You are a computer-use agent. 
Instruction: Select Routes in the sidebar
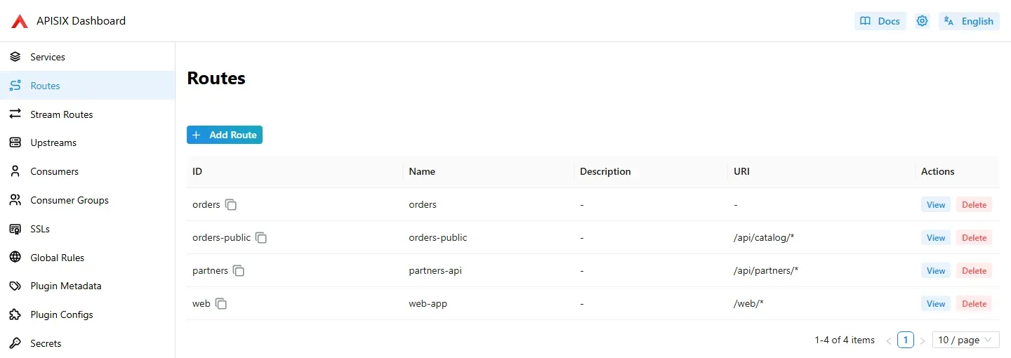[87, 86]
